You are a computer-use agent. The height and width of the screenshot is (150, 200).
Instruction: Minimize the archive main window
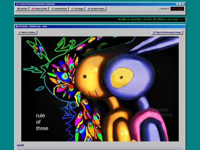pyautogui.click(x=177, y=4)
